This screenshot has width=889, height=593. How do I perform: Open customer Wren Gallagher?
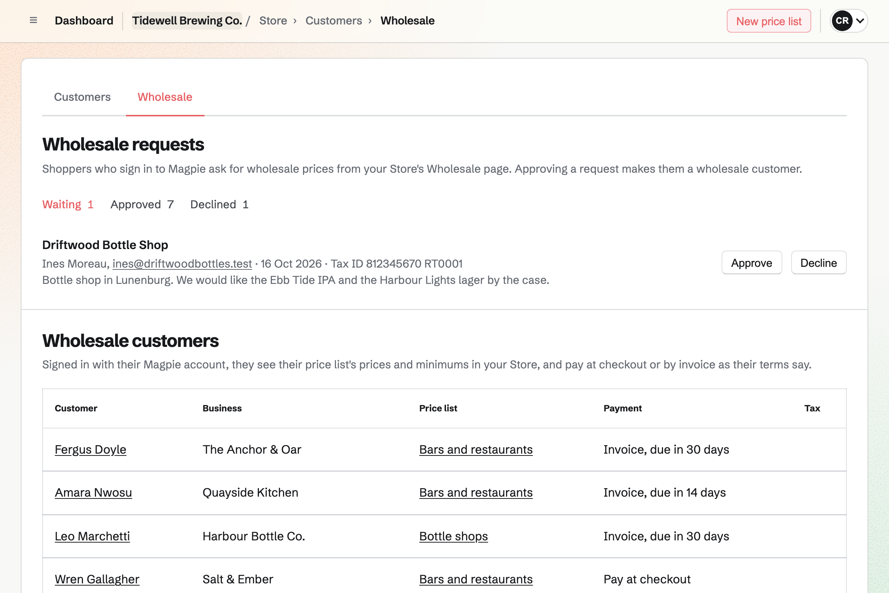(x=97, y=579)
